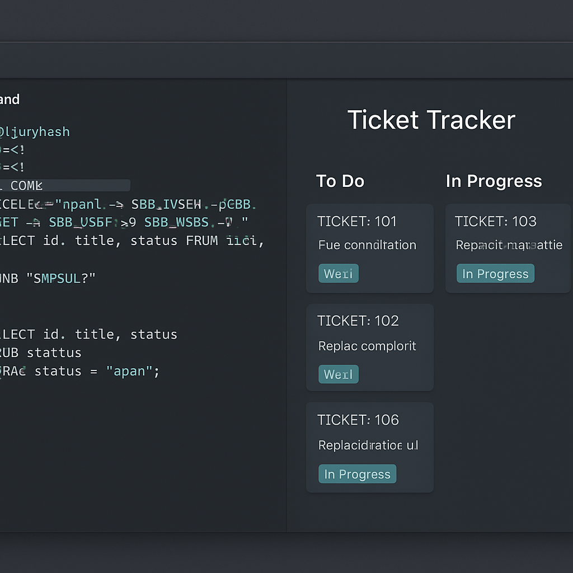This screenshot has height=573, width=573.
Task: Select the To Do column header
Action: pos(340,181)
